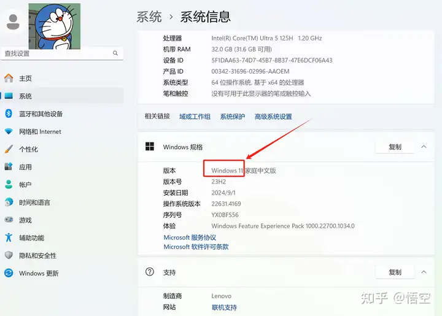
Task: Click the Accessibility figure icon
Action: (9, 237)
